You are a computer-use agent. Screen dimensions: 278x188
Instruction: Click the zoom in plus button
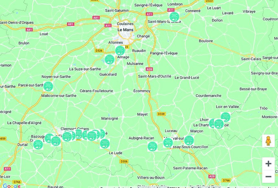point(268,164)
